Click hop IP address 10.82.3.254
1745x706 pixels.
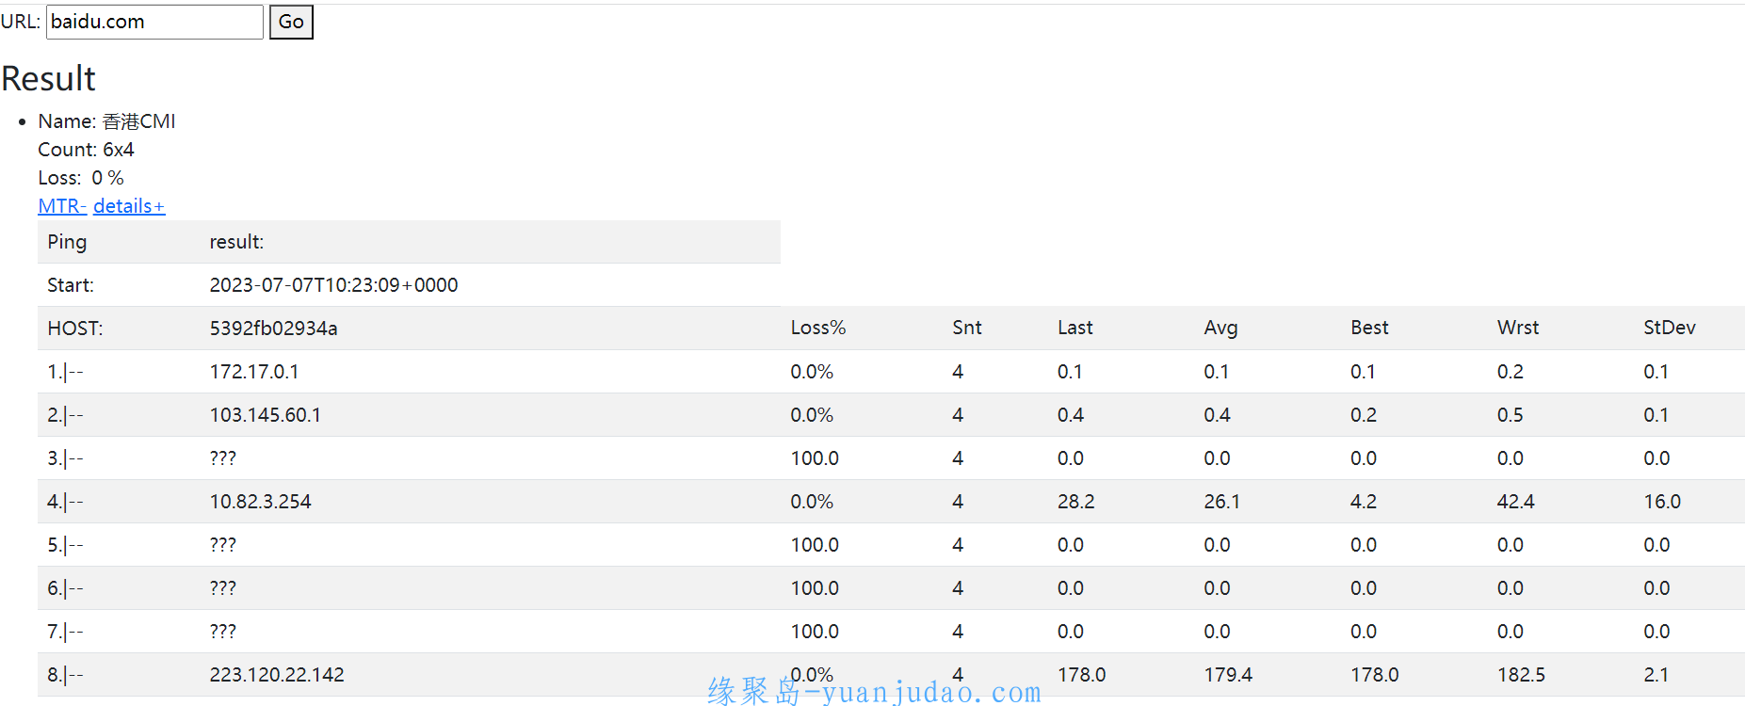(260, 502)
